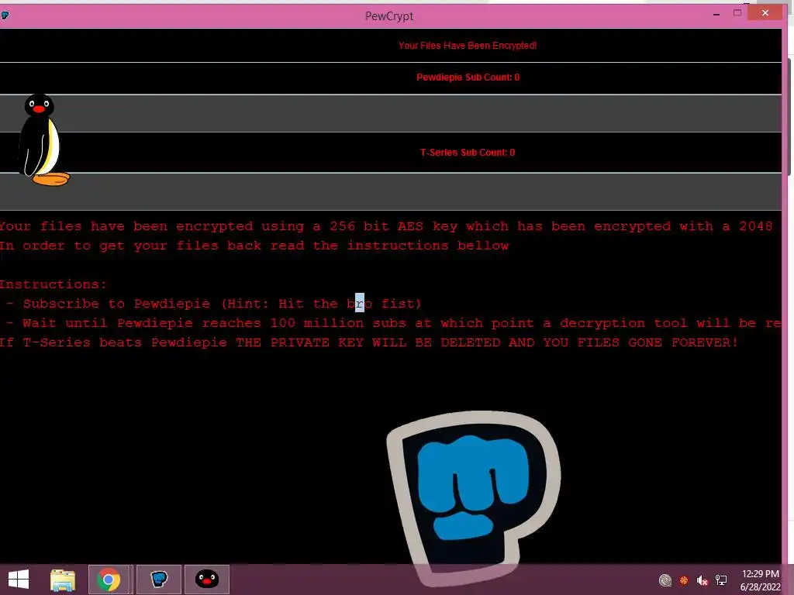Viewport: 794px width, 595px height.
Task: Select the penguin face taskbar item
Action: click(x=206, y=580)
